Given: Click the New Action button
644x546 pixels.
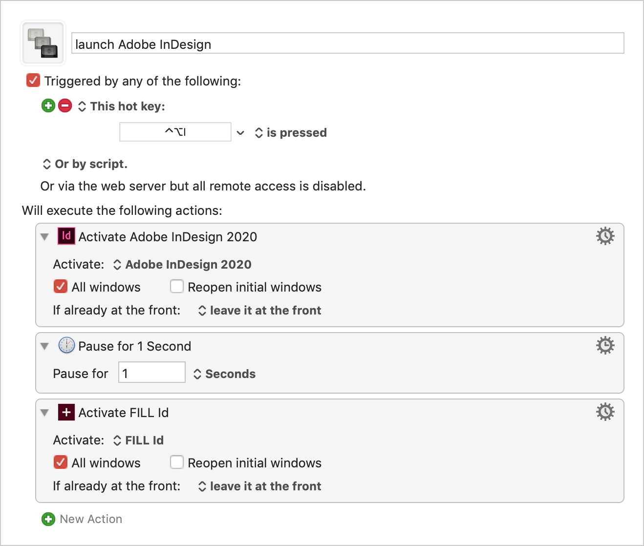Looking at the screenshot, I should tap(82, 519).
